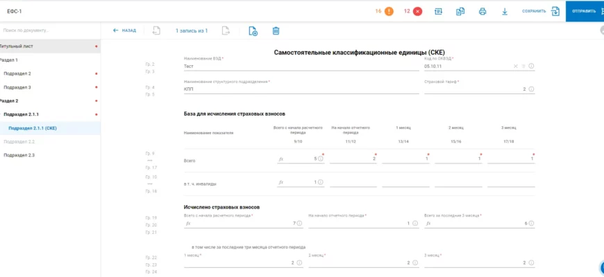The width and height of the screenshot is (604, 277).
Task: Show info for last 3 months value 6
Action: tap(531, 223)
